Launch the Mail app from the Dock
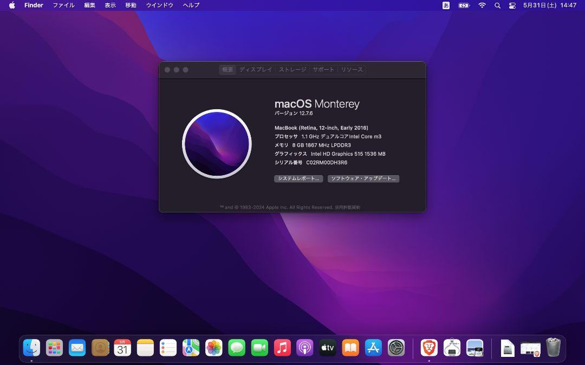Screen dimensions: 585x365 pyautogui.click(x=77, y=348)
